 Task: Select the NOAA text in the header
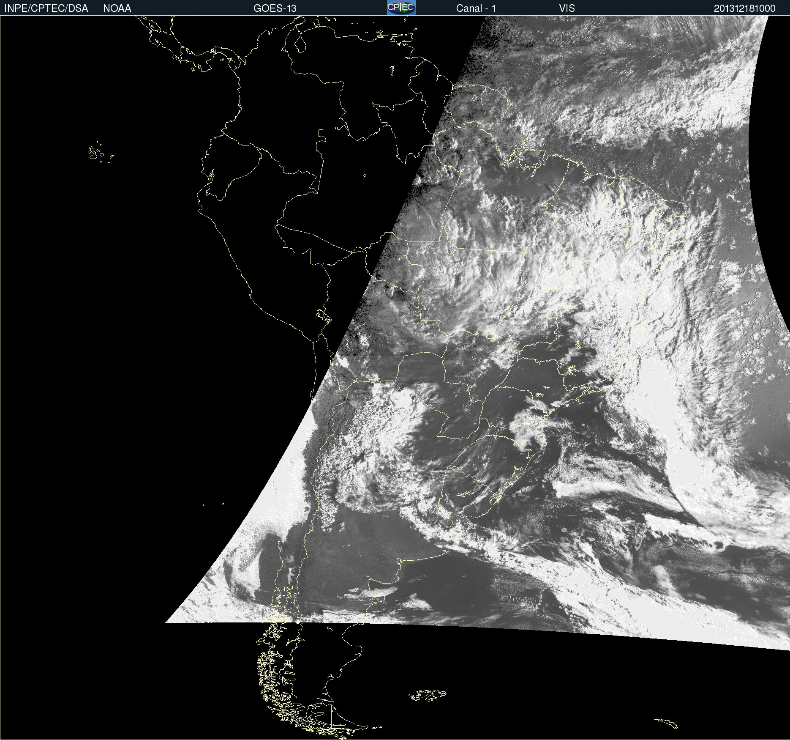[x=117, y=8]
